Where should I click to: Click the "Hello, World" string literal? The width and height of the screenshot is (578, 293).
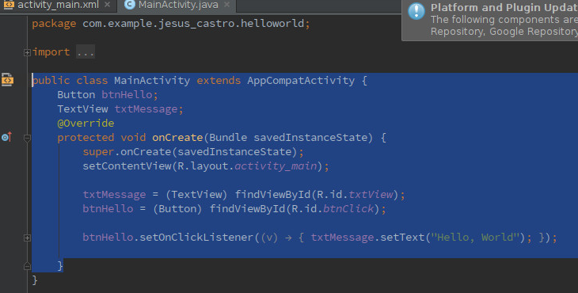[x=475, y=238]
